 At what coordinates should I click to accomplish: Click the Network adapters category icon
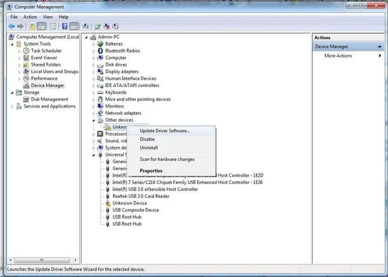(x=100, y=113)
